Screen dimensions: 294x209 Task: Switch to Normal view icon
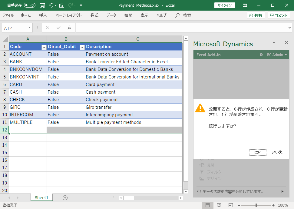coord(208,205)
